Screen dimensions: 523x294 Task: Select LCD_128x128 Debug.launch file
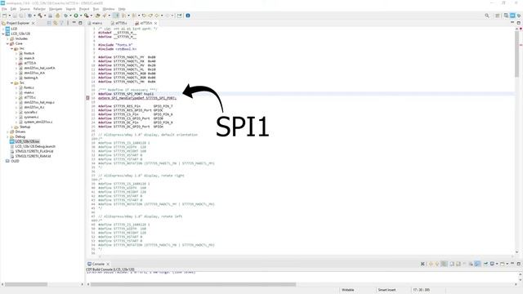click(35, 146)
